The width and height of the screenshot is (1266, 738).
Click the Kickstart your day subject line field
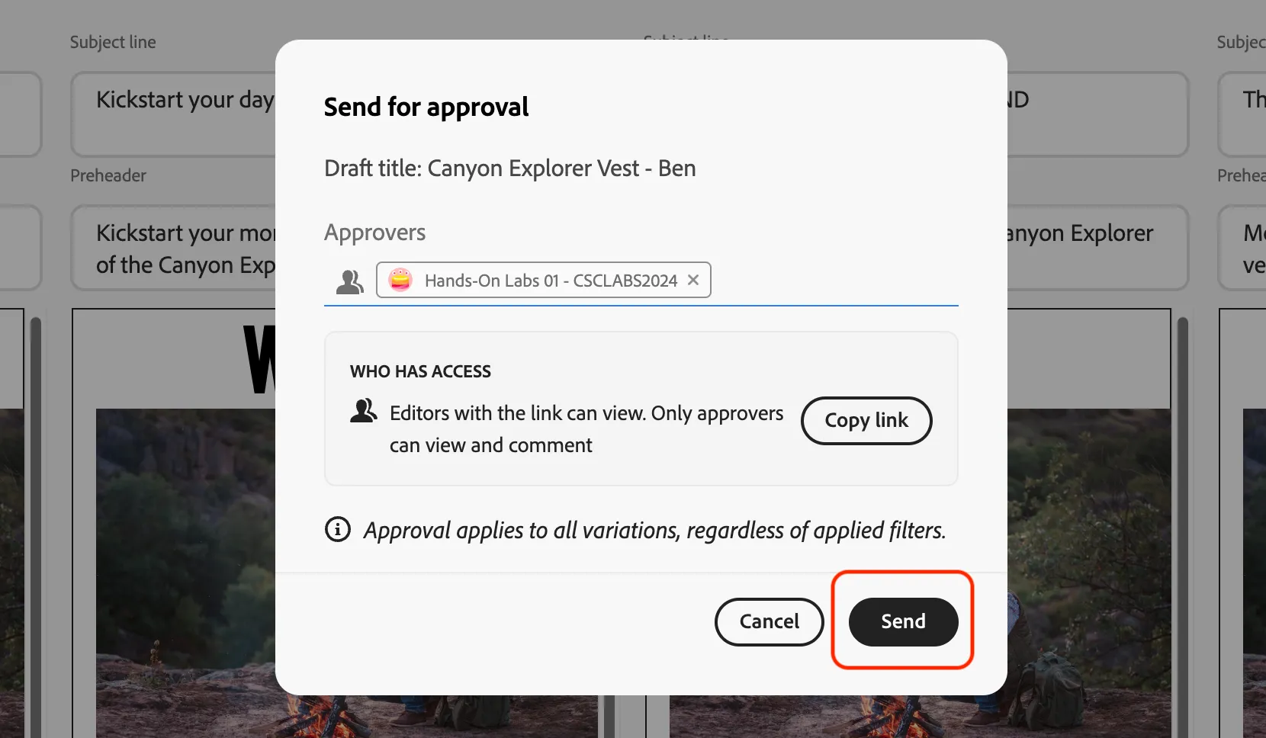coord(174,114)
